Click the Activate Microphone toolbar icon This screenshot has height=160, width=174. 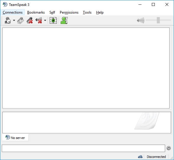pyautogui.click(x=20, y=20)
